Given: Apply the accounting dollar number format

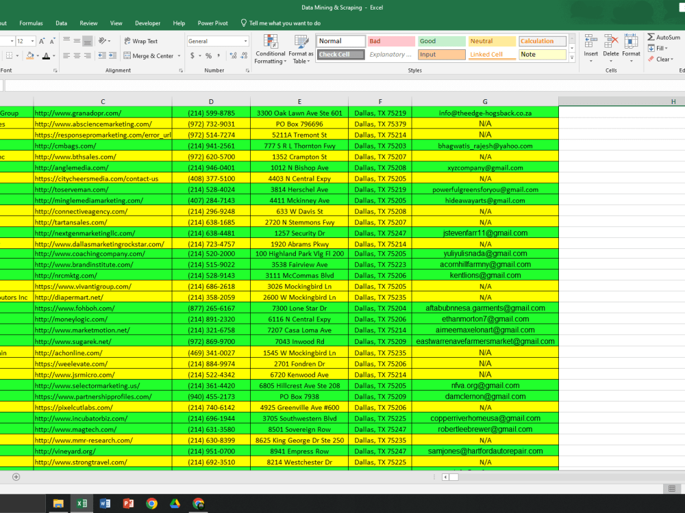Looking at the screenshot, I should click(x=192, y=56).
